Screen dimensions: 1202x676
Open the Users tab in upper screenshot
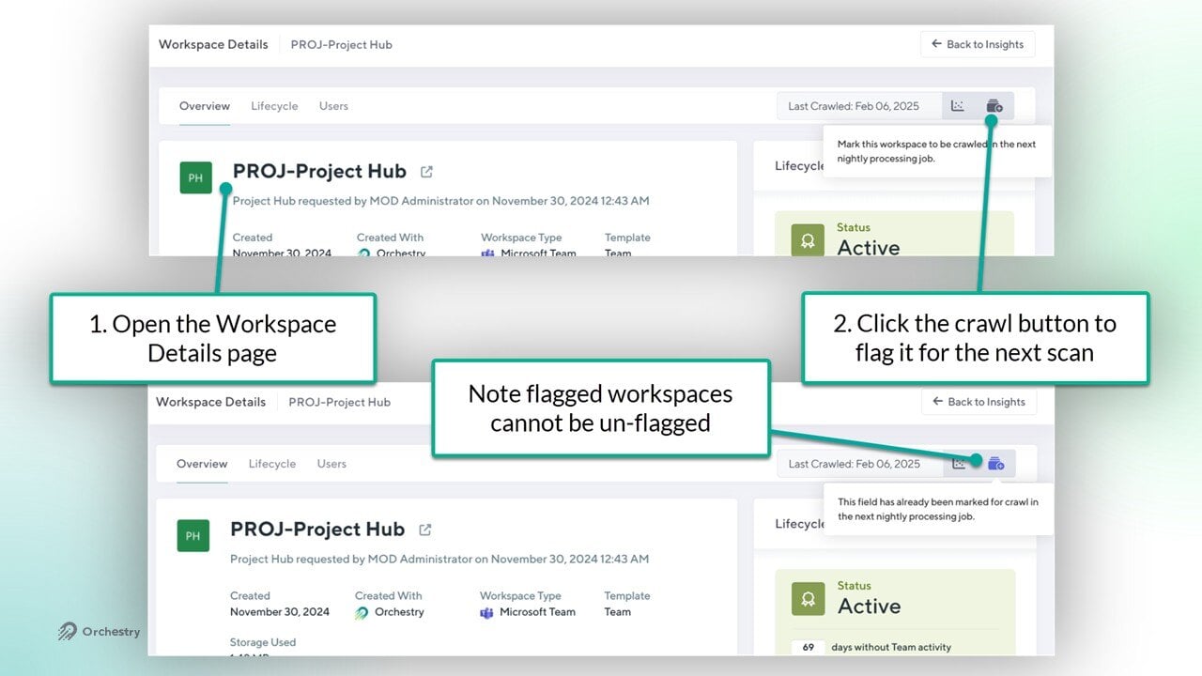(333, 106)
